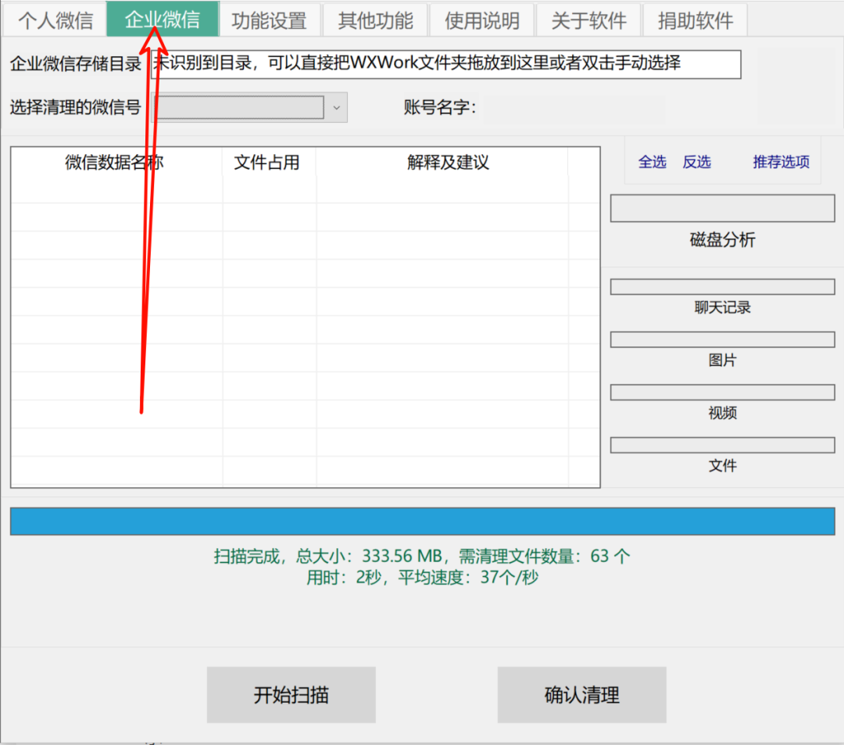Open the 文件 files category
844x745 pixels.
click(722, 465)
